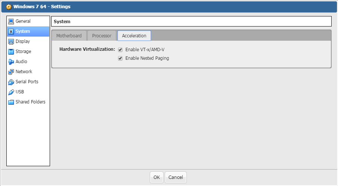Click the System section header bar
The image size is (338, 186).
coord(191,22)
